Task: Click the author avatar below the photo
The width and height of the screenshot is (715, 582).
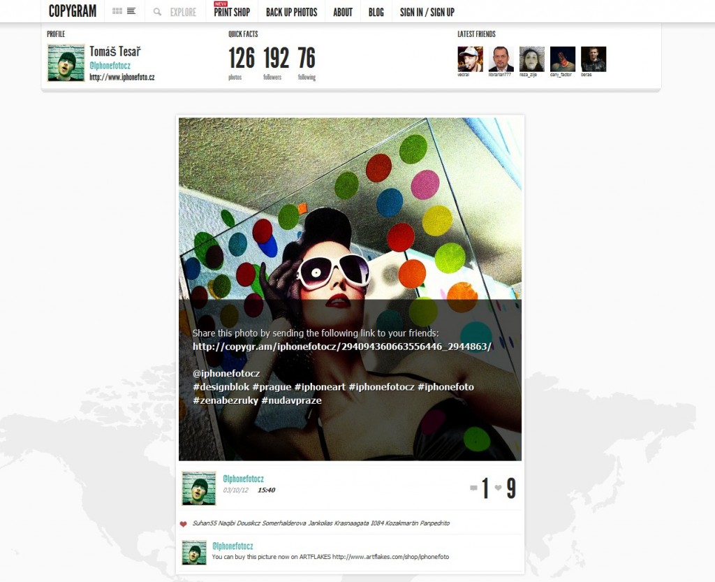Action: 199,488
